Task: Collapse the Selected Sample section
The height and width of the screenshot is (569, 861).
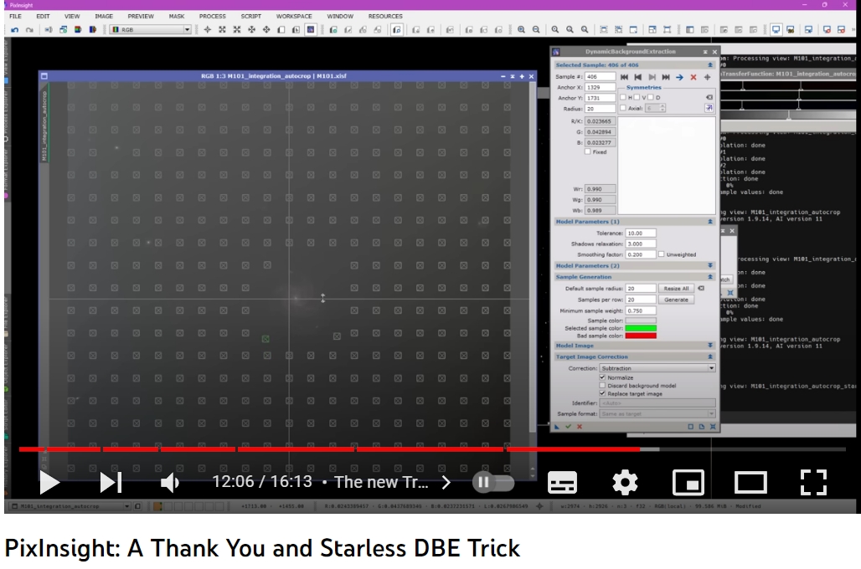Action: click(710, 64)
